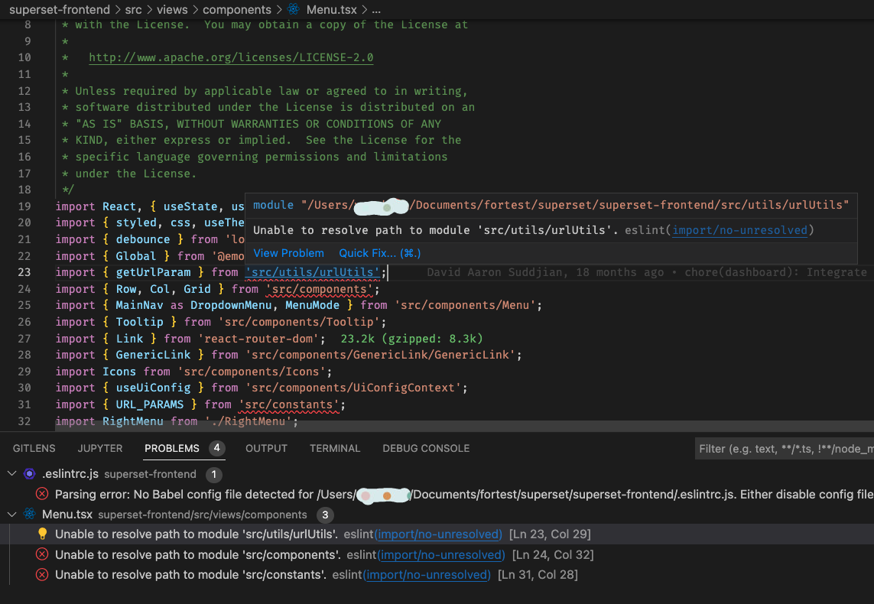This screenshot has width=874, height=604.
Task: Select the PROBLEMS panel tab
Action: [172, 449]
